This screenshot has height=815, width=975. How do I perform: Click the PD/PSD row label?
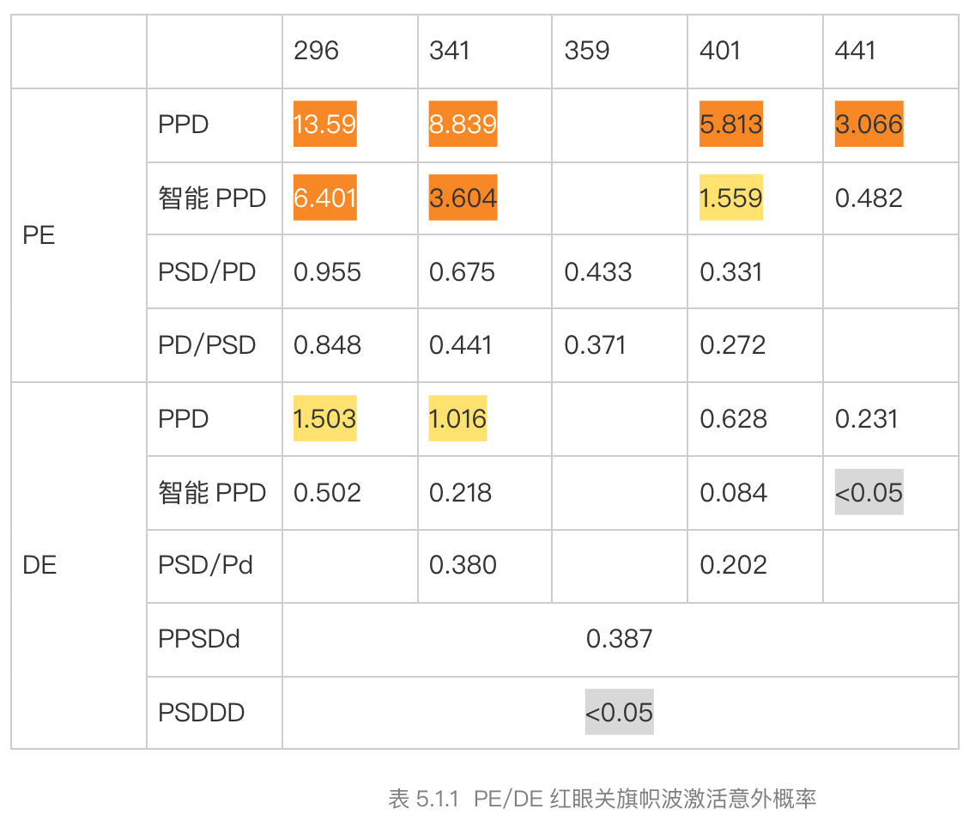click(x=207, y=345)
